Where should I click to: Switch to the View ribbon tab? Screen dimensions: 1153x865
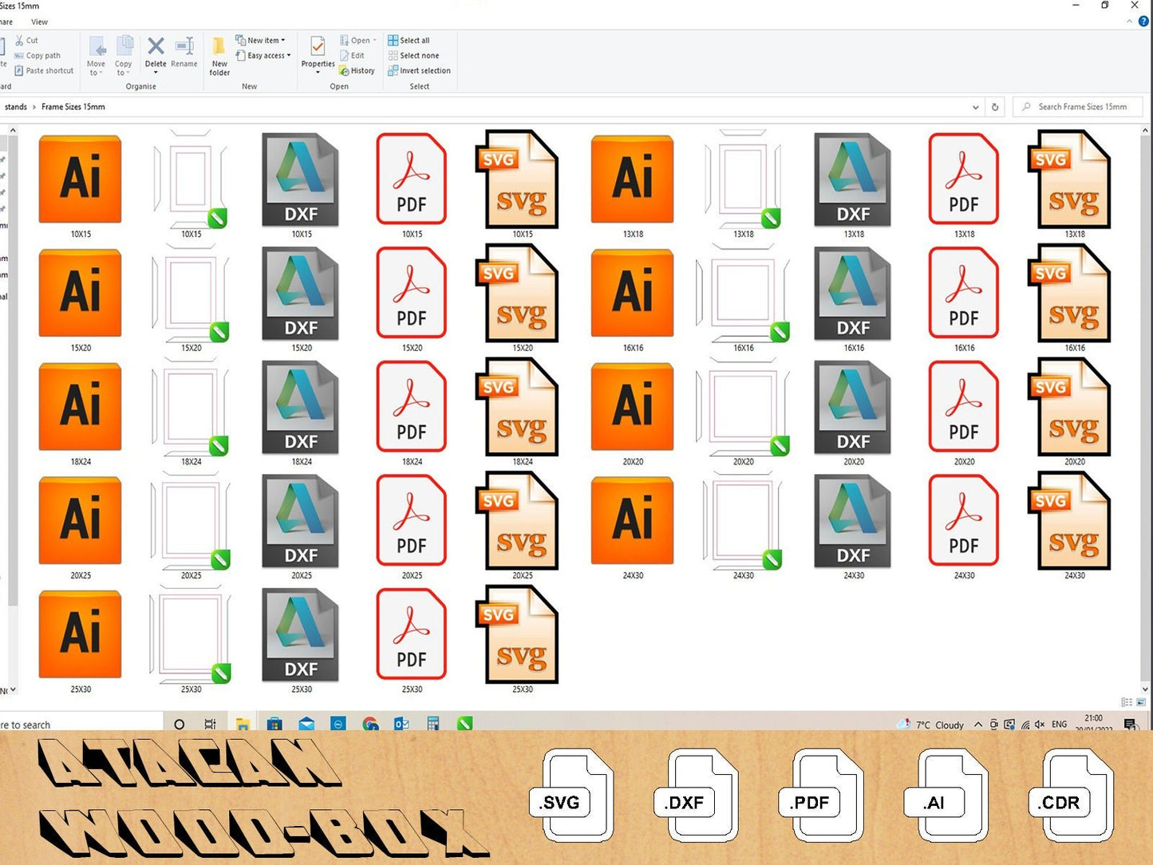click(39, 22)
